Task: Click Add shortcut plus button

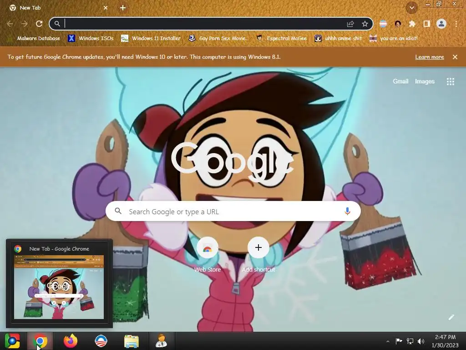Action: click(258, 247)
